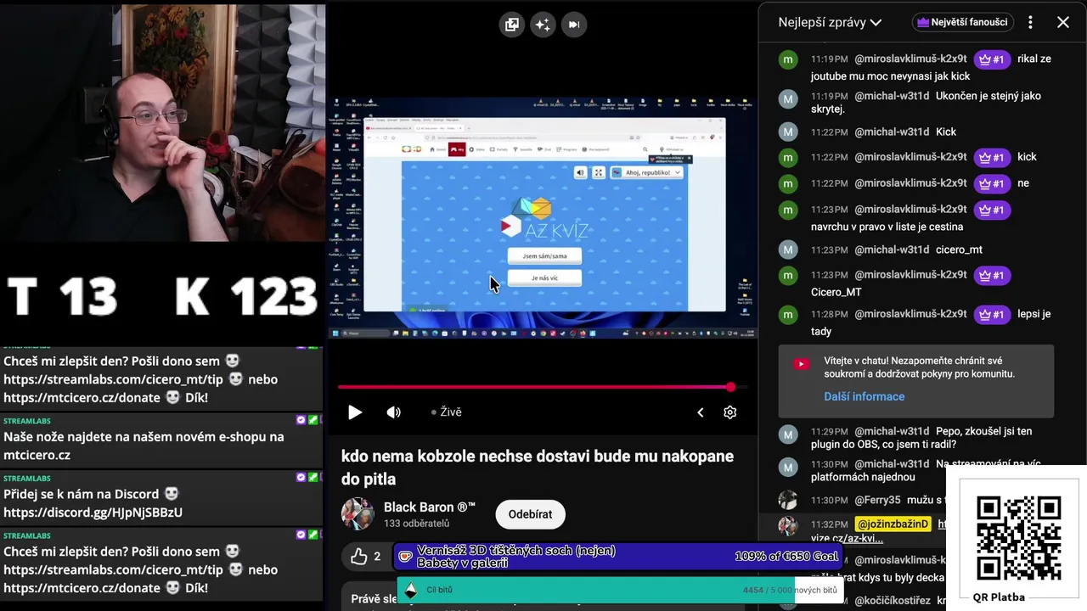Click the 'Cicero_MT' chat message text
1087x611 pixels.
pyautogui.click(x=836, y=292)
